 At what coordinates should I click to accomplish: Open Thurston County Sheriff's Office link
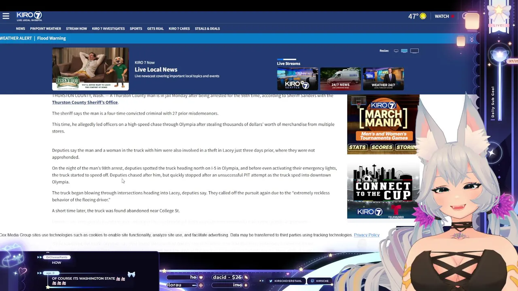point(85,102)
